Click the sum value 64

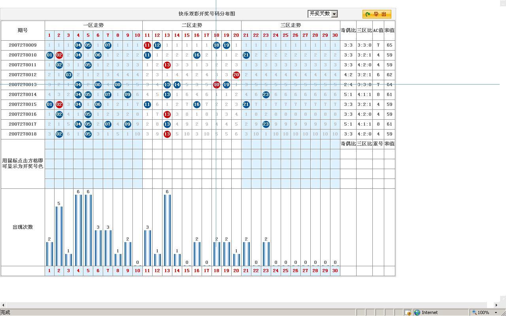[390, 85]
